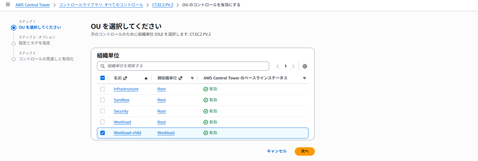Click breadcrumb OU のコントロールを有効にする
Image resolution: width=478 pixels, height=161 pixels.
(211, 5)
